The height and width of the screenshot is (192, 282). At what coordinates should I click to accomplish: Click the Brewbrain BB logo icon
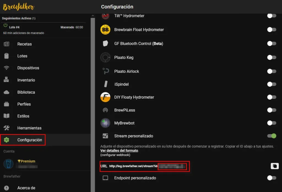(105, 30)
